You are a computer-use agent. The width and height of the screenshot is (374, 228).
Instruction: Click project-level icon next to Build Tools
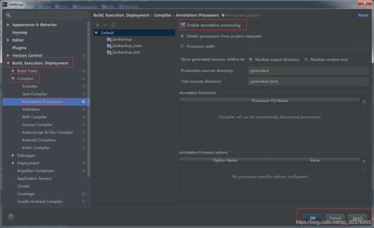(83, 71)
